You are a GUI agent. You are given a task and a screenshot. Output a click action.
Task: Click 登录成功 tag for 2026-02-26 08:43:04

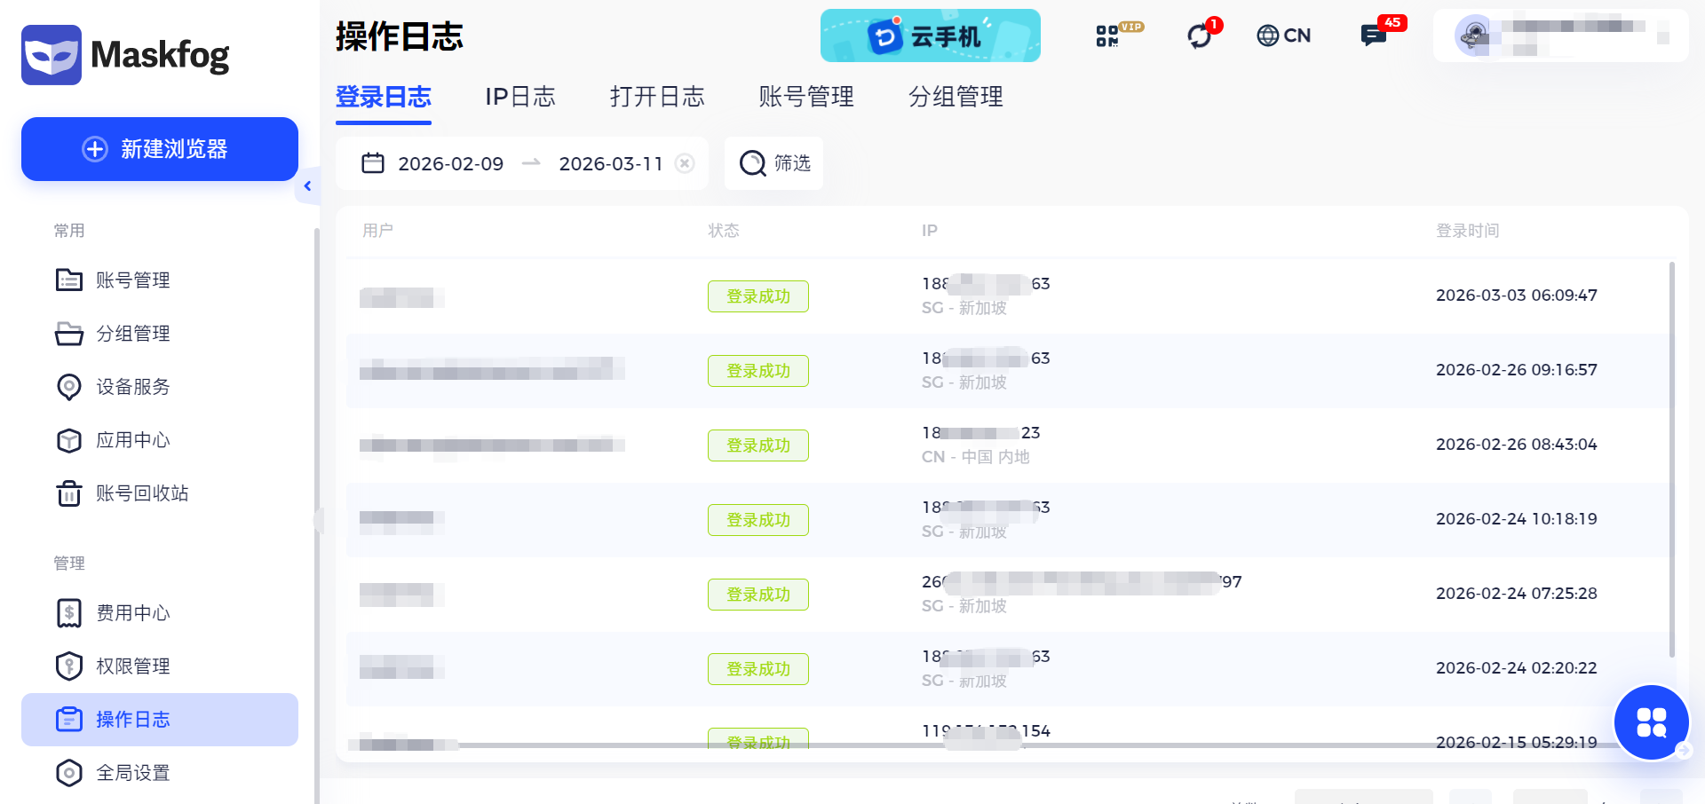click(758, 445)
